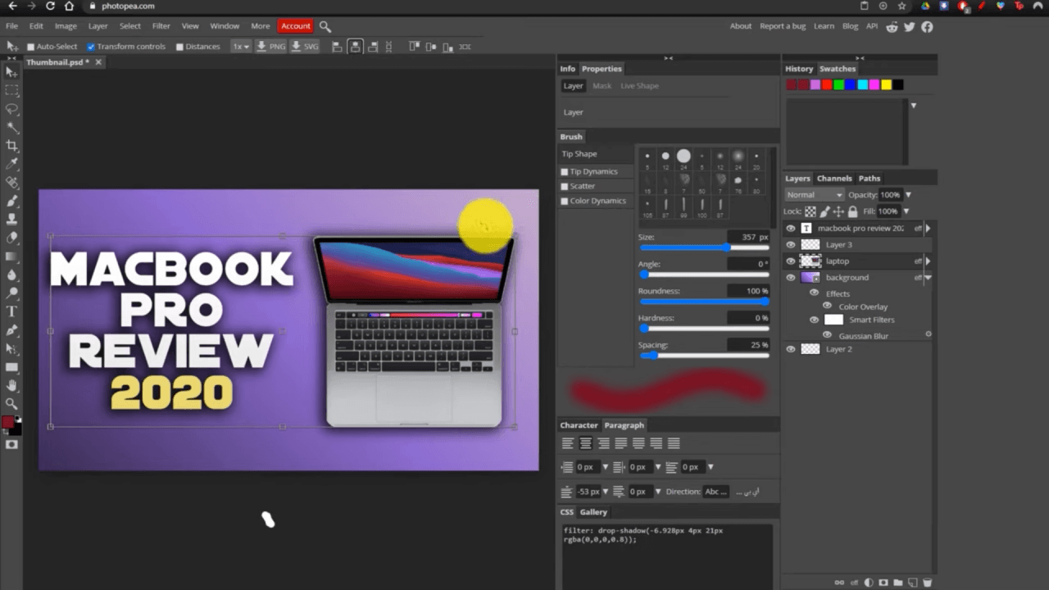Click the brush Hardness slider
The image size is (1049, 590).
point(704,329)
